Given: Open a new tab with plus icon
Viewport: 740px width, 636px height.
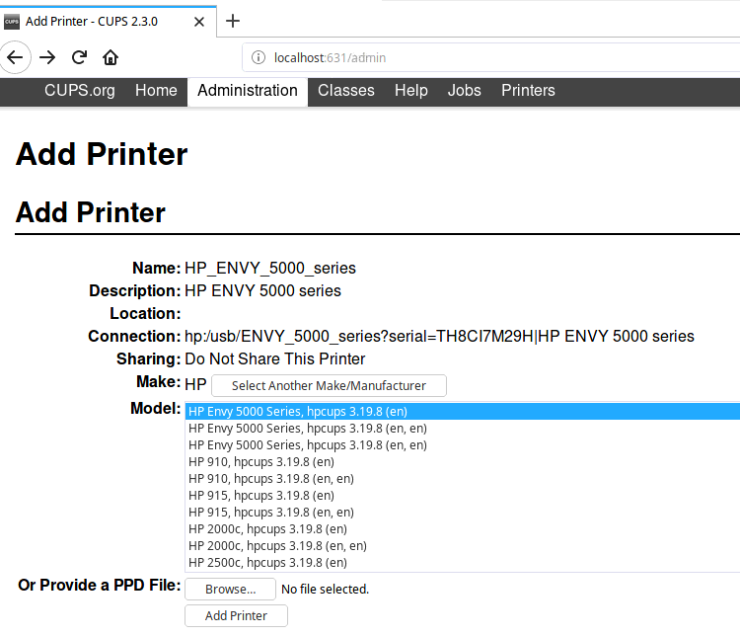Looking at the screenshot, I should (233, 21).
